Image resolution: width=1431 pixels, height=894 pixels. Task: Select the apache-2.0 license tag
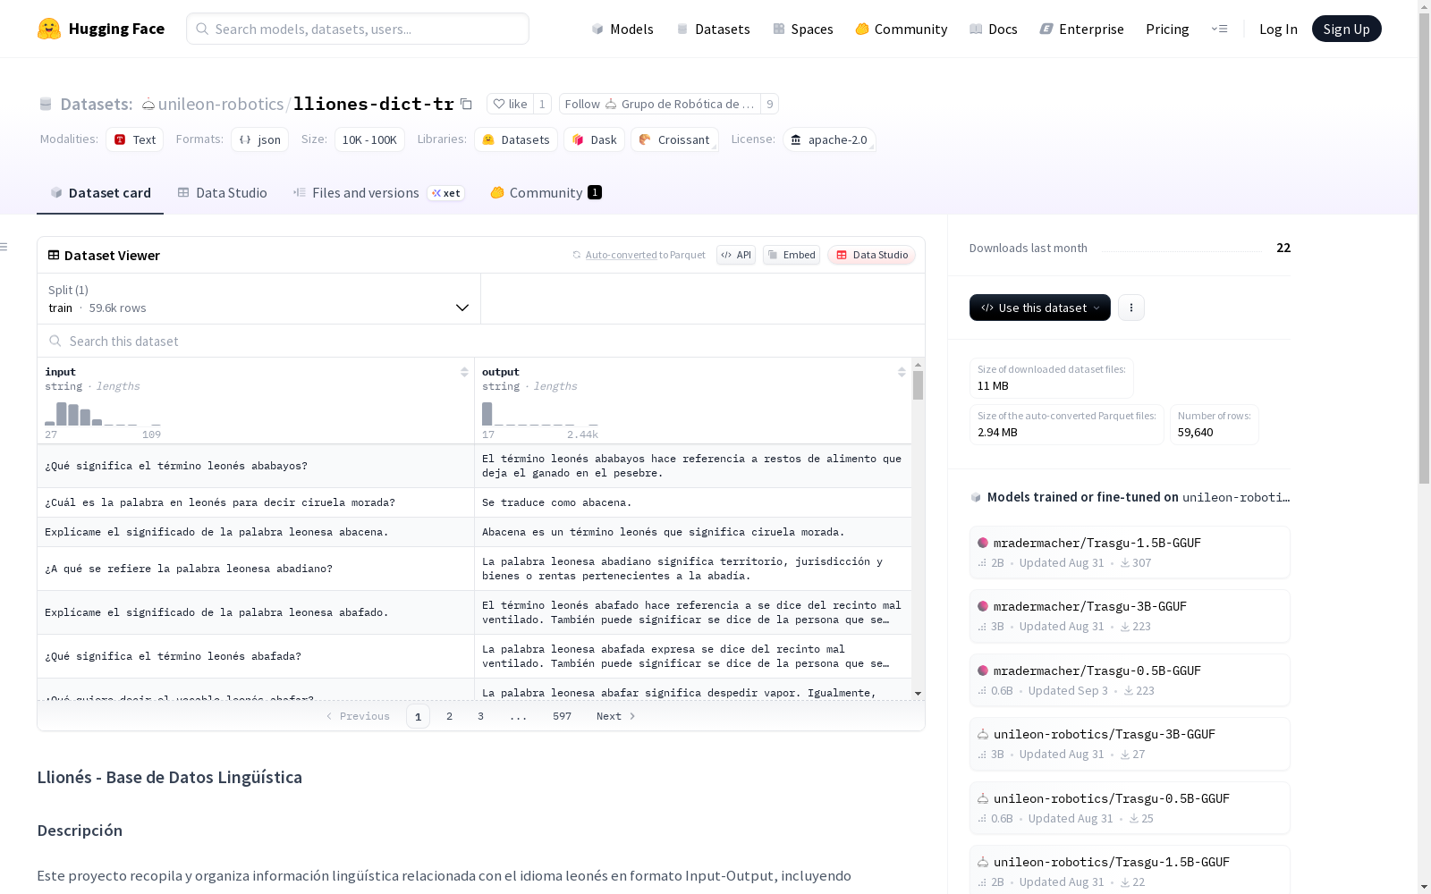pos(829,139)
